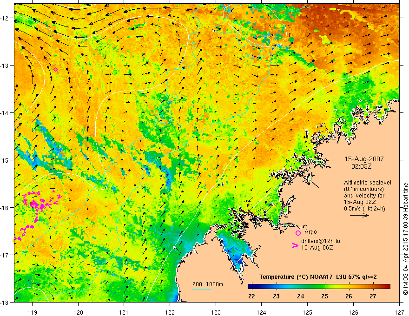Viewport: 409px width, 316px height.
Task: Click the latitude axis label -18
Action: 5,302
